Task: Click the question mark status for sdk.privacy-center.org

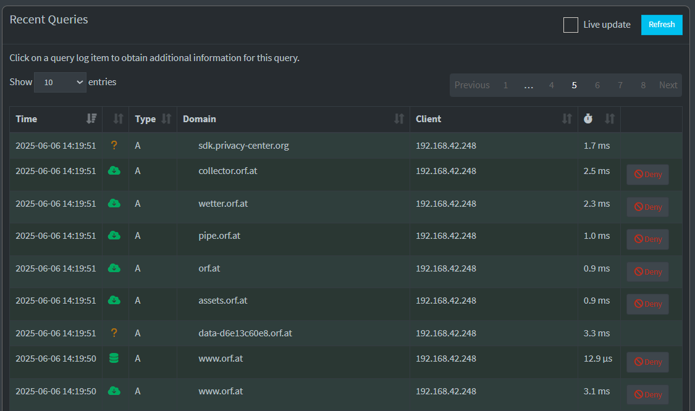Action: 114,146
